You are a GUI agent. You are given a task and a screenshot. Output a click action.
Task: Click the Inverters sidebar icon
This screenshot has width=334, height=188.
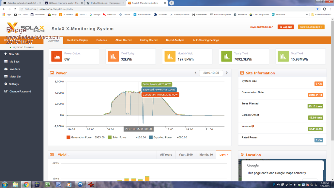pyautogui.click(x=6, y=69)
